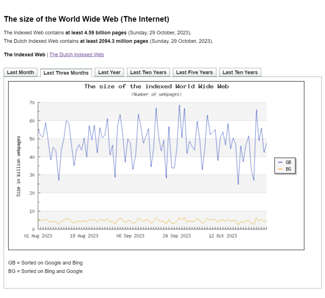This screenshot has height=298, width=325.
Task: Show the Last Two Years chart tab
Action: (x=148, y=72)
